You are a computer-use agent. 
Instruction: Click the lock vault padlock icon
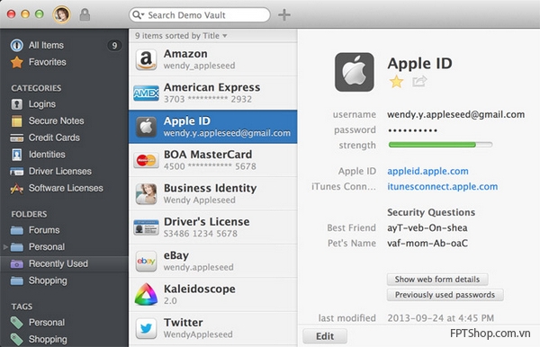[x=85, y=14]
